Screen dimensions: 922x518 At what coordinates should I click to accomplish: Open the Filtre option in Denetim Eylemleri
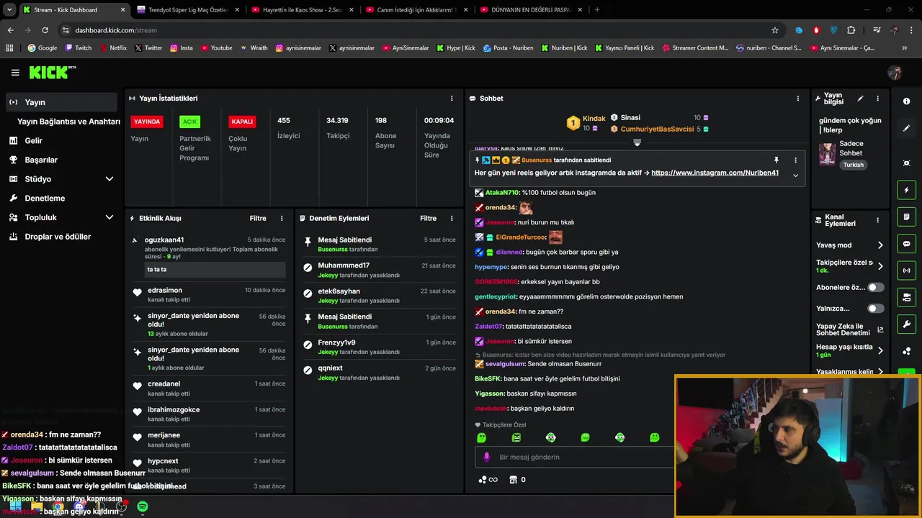(429, 218)
